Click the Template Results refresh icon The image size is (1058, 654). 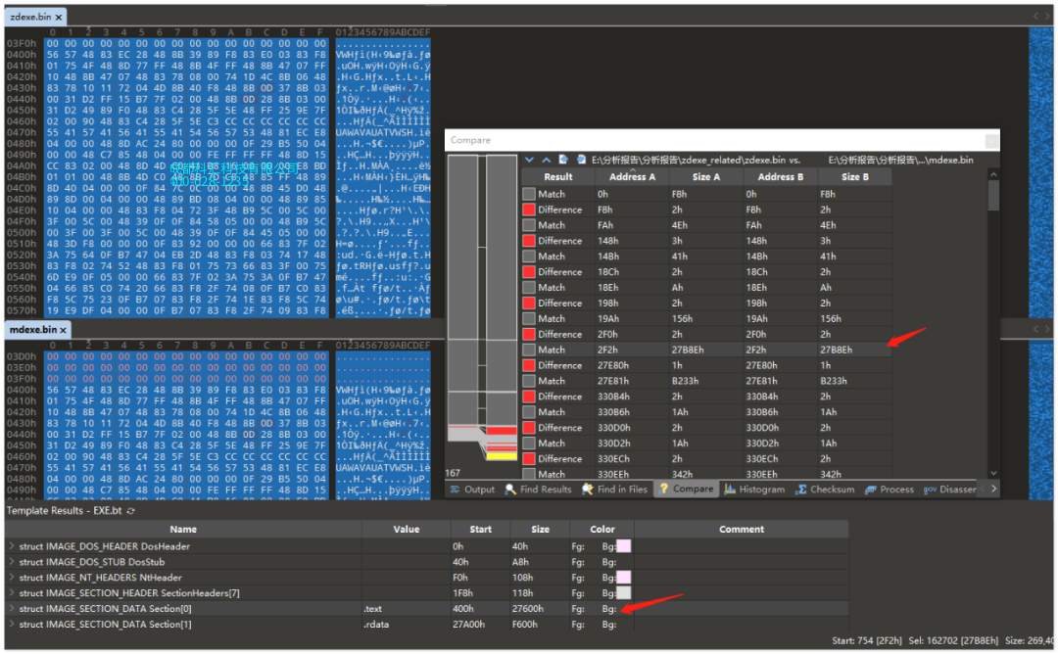pyautogui.click(x=131, y=511)
